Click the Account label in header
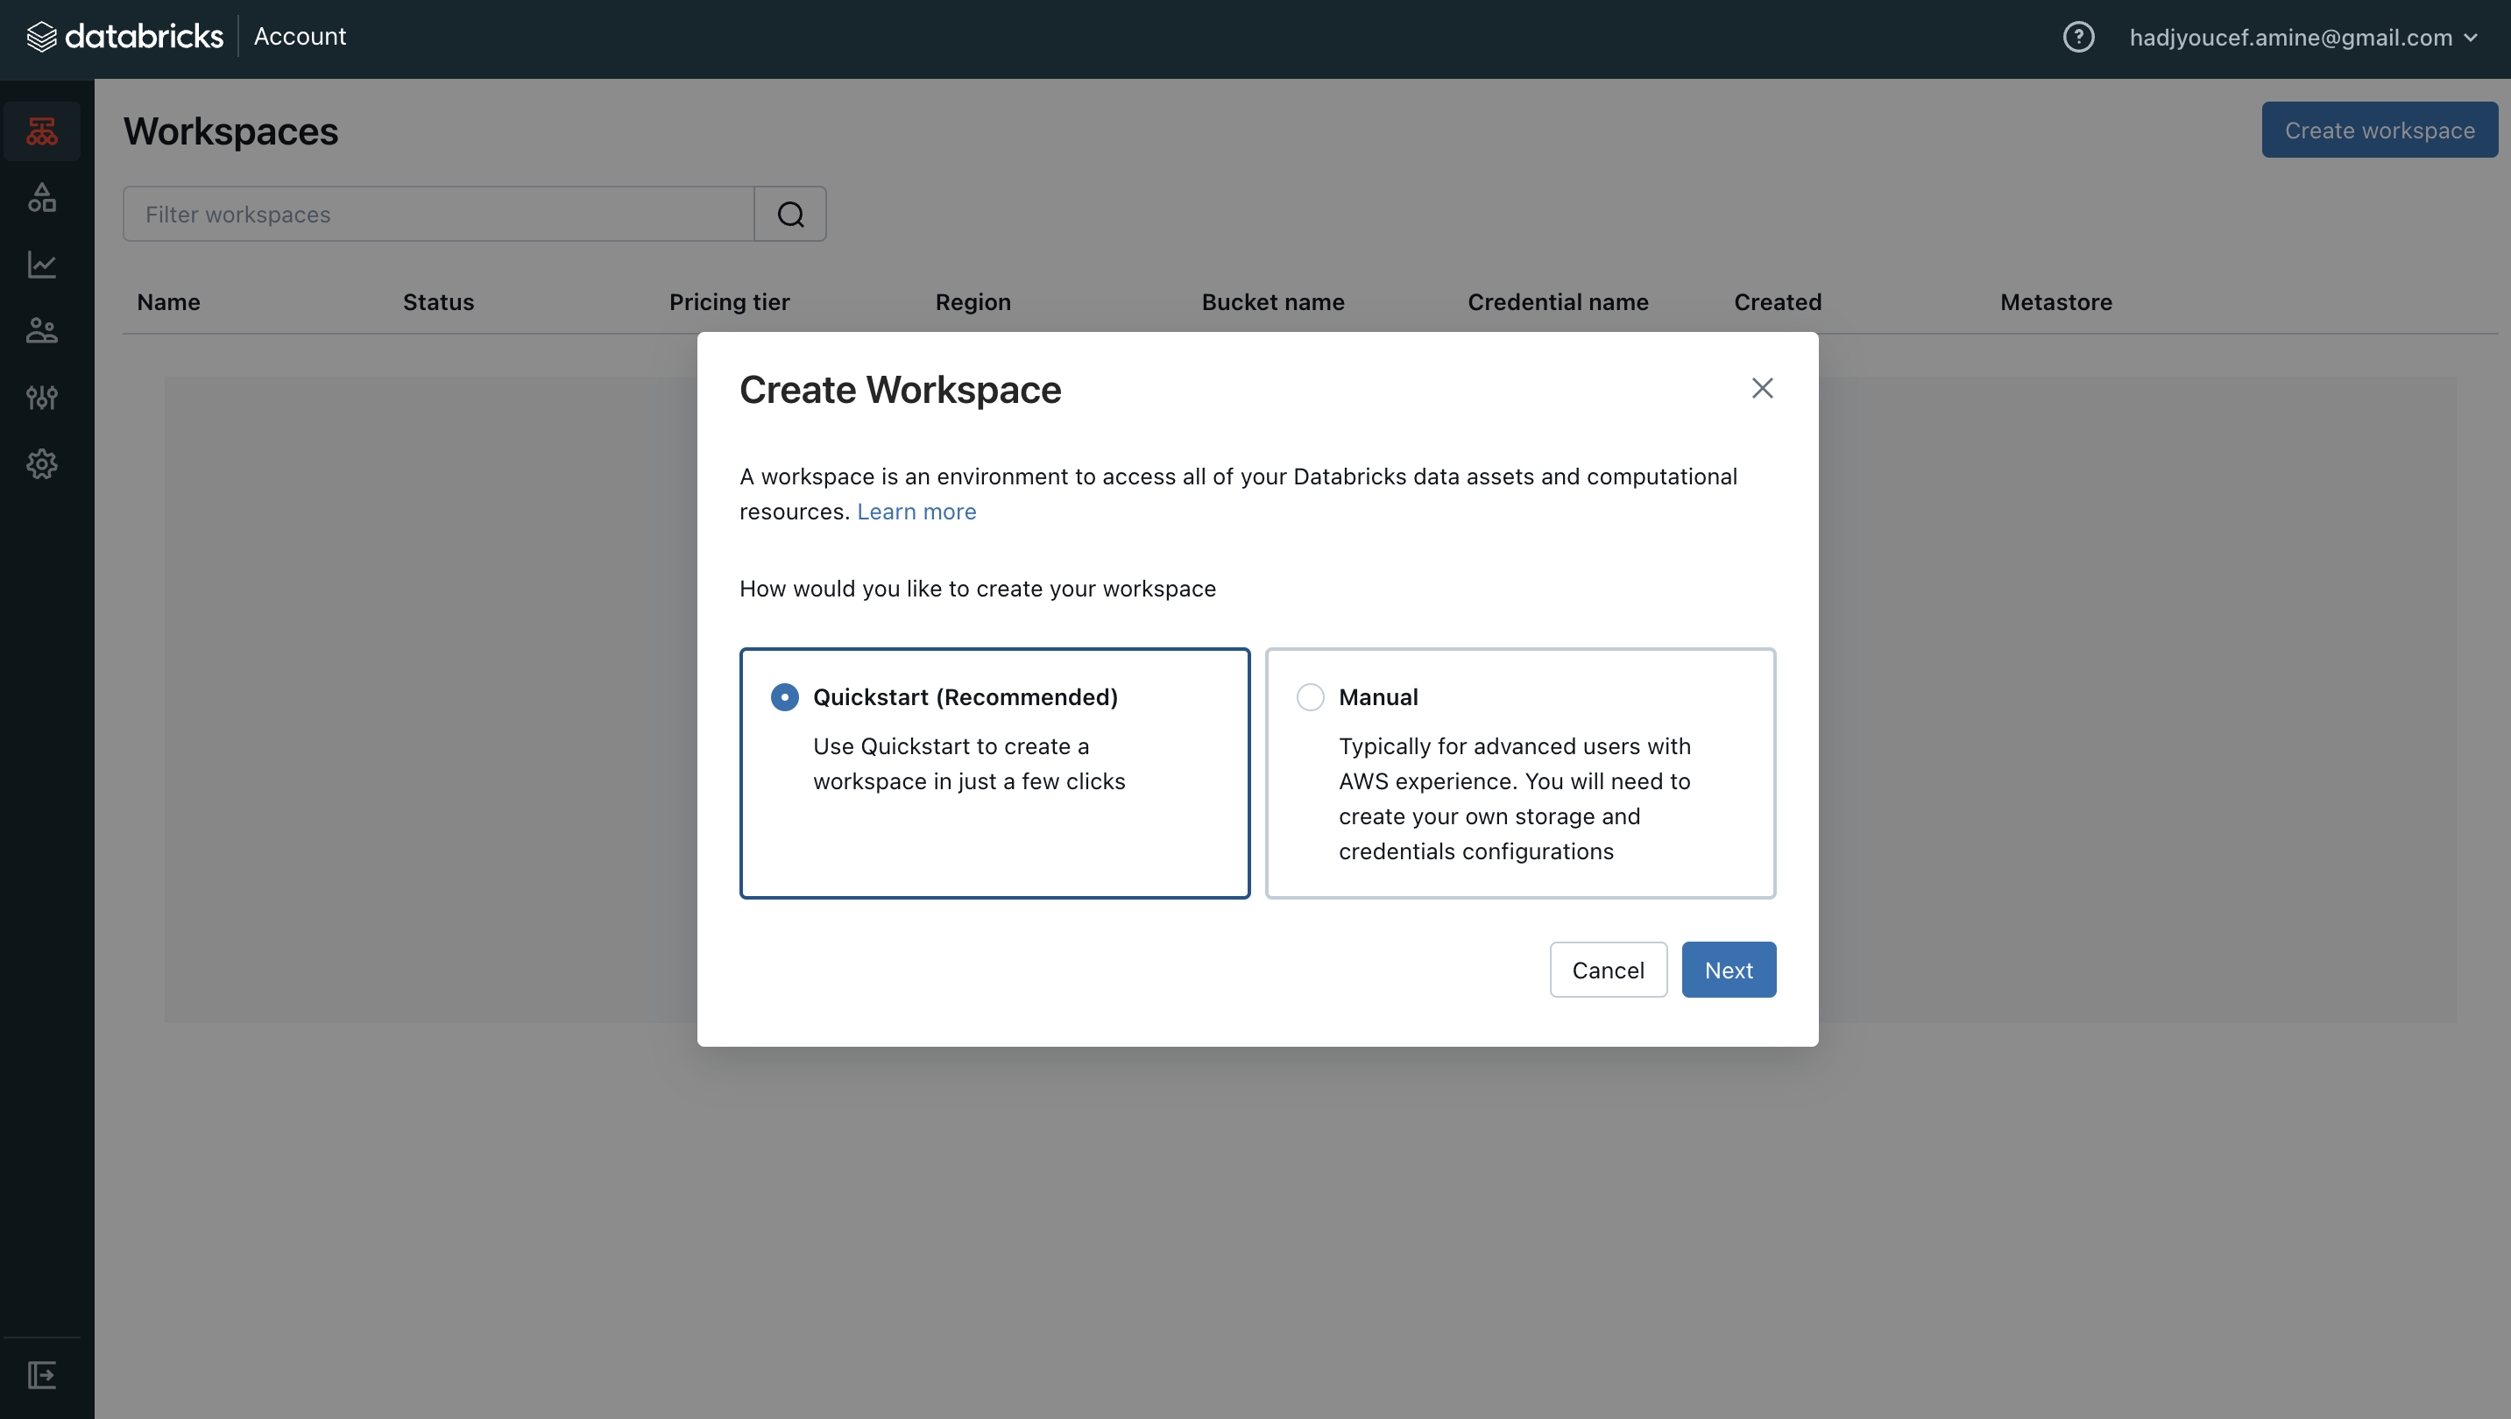This screenshot has width=2511, height=1419. (x=301, y=36)
